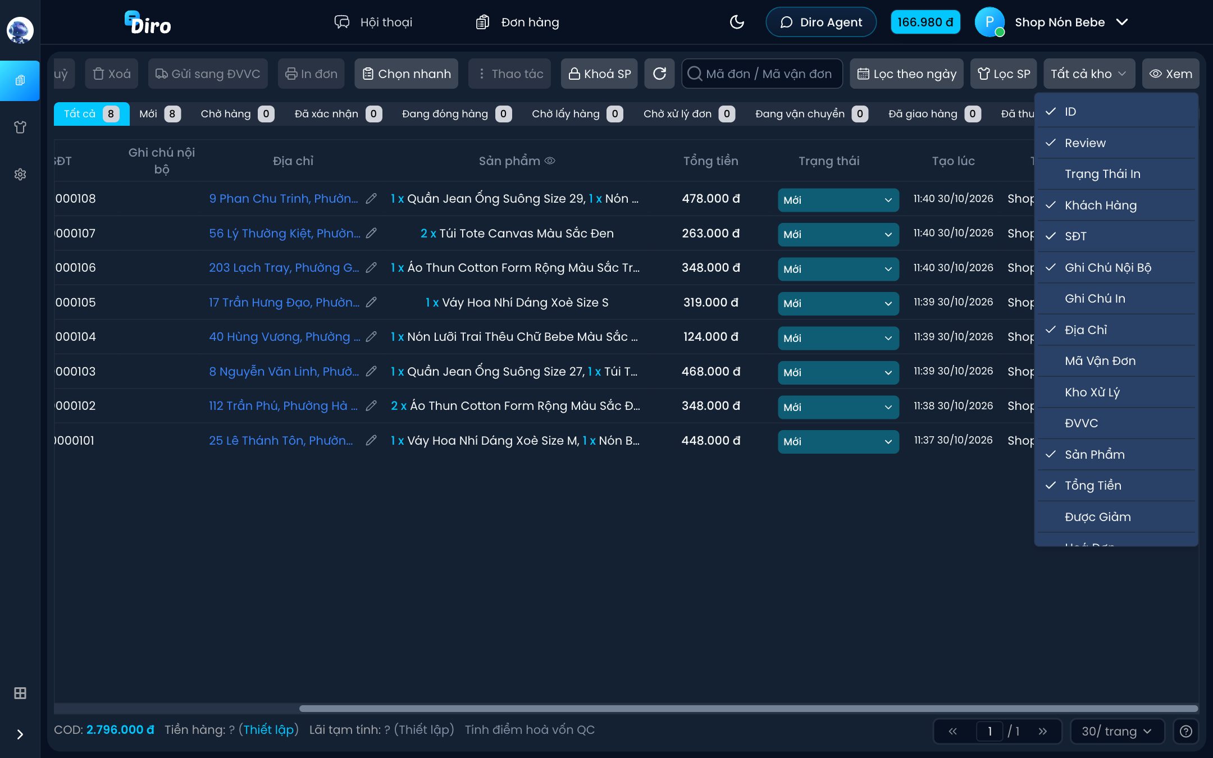The height and width of the screenshot is (758, 1213).
Task: Edit address pencil for 25 Lê Thánh Tôn
Action: coord(371,441)
